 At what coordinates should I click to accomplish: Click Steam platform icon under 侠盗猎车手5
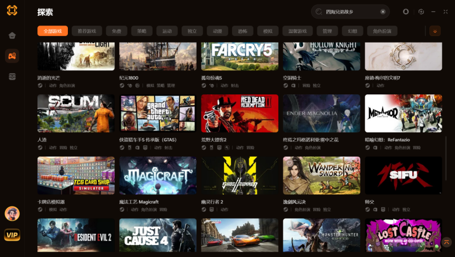coord(122,147)
